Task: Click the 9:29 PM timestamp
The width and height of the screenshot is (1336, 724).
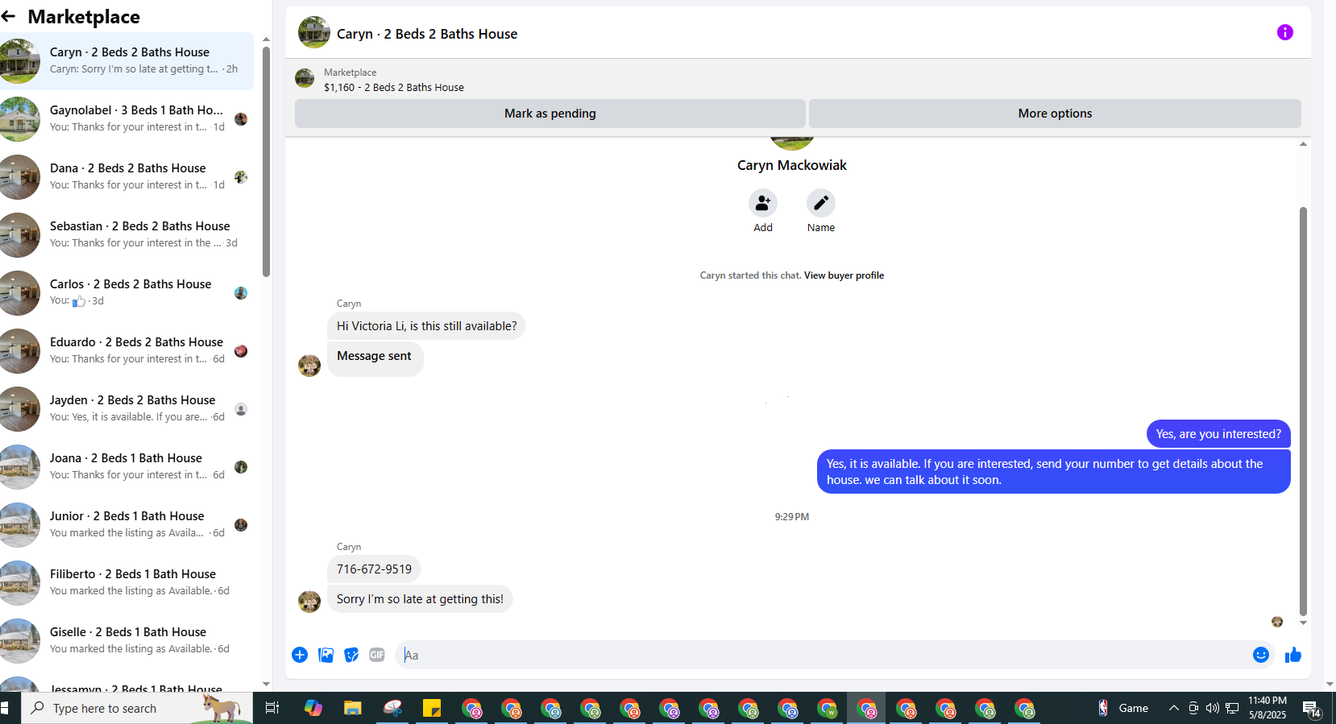Action: (x=792, y=517)
